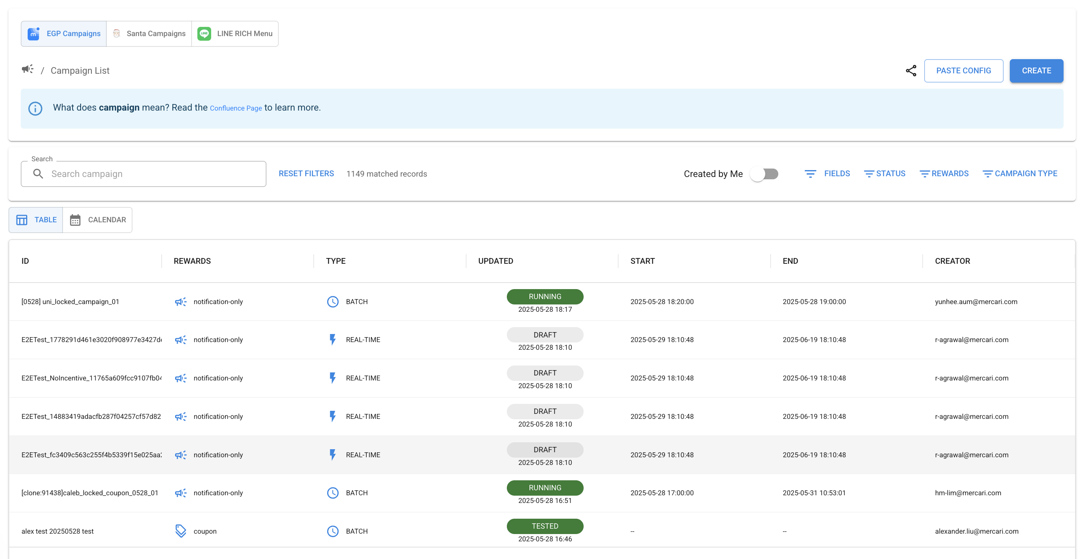Click the calendar icon

pyautogui.click(x=75, y=220)
